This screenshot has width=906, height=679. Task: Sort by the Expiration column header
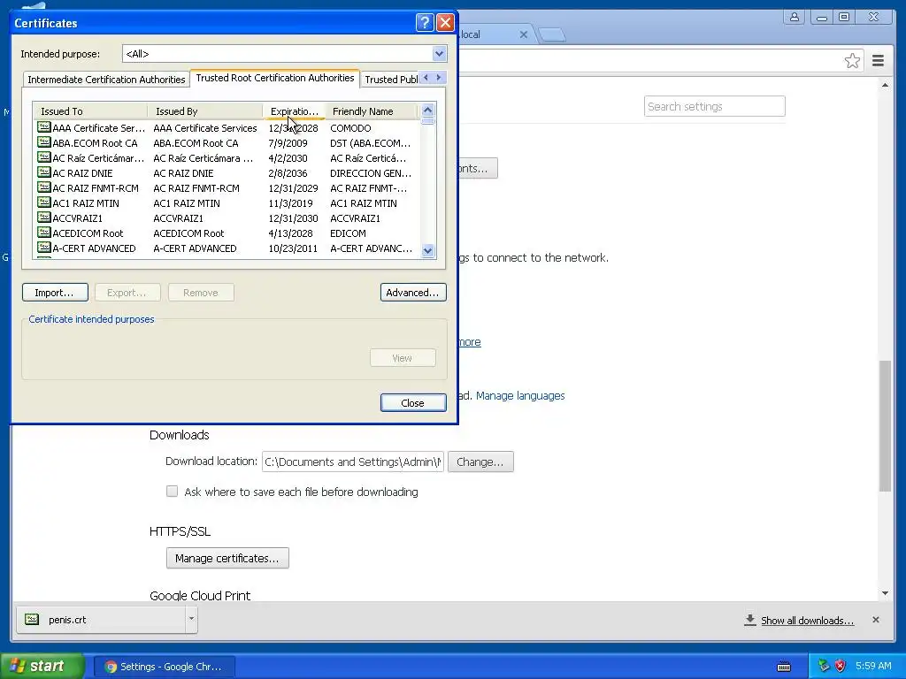(294, 111)
